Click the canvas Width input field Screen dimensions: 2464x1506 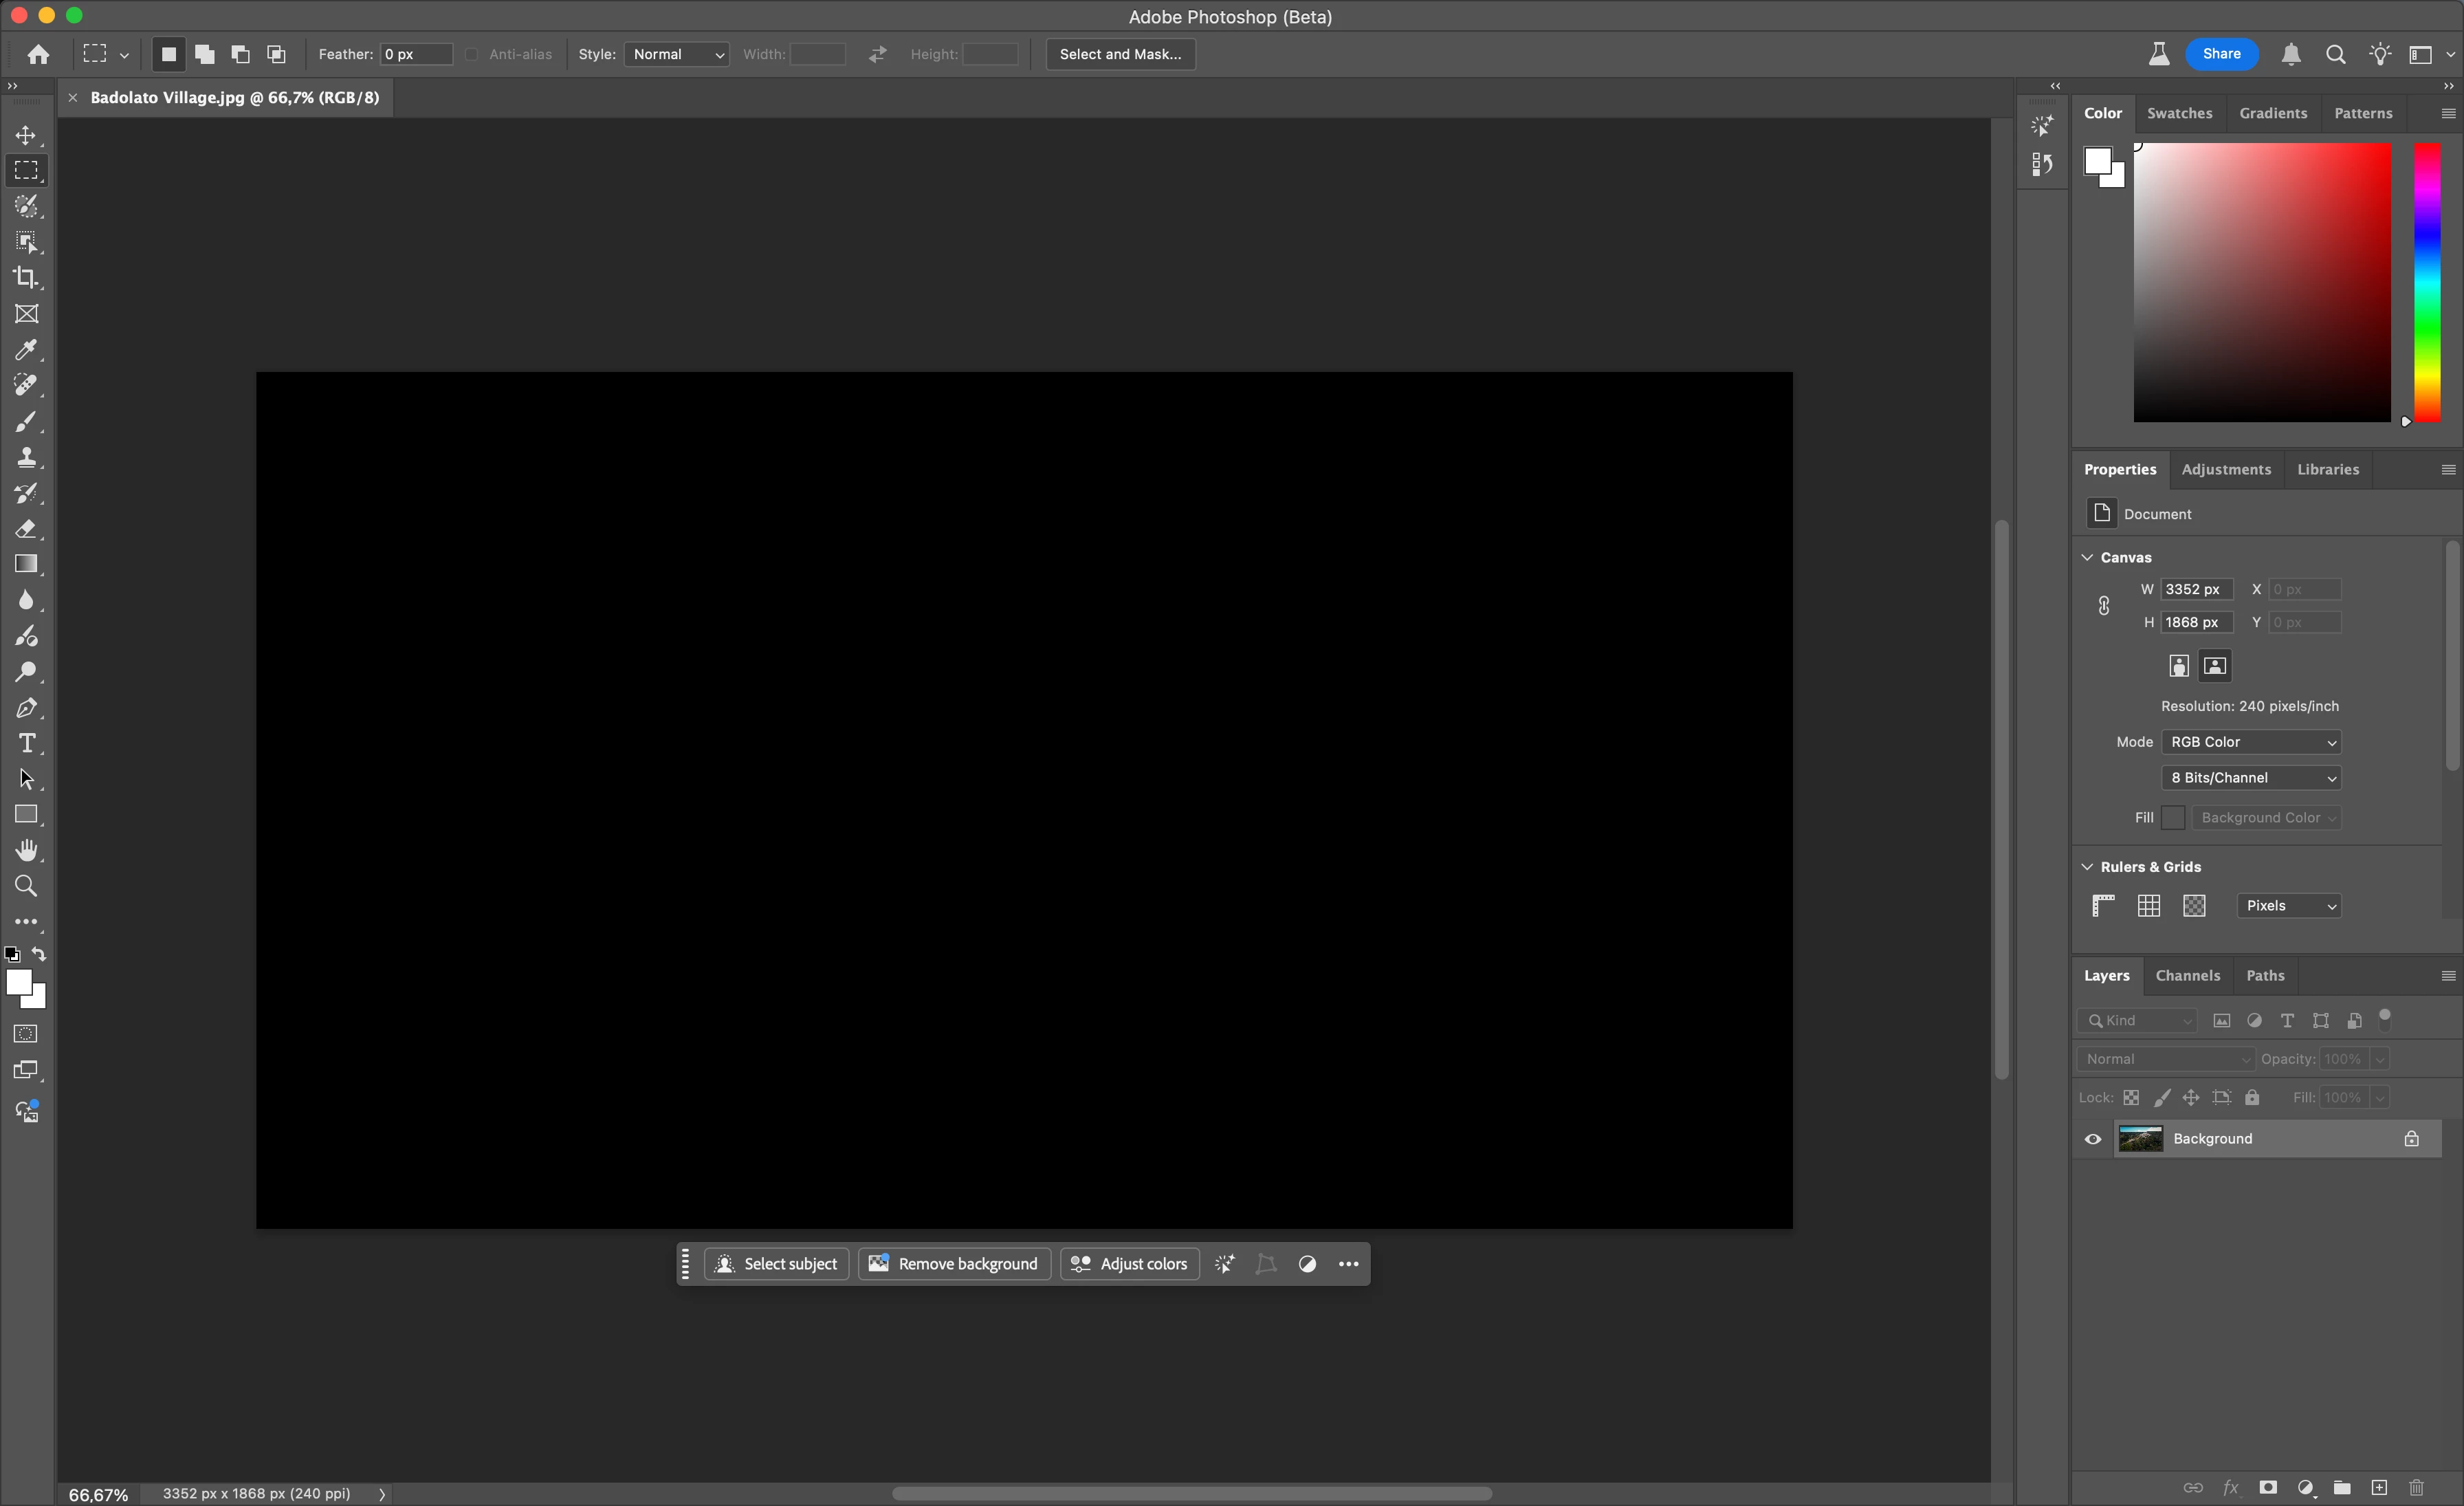pos(2196,590)
